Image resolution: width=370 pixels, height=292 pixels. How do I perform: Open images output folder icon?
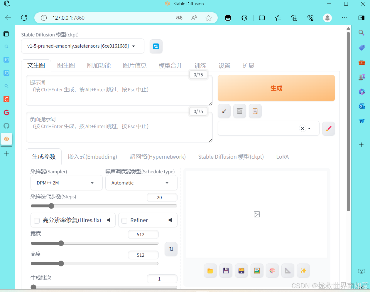pos(210,271)
